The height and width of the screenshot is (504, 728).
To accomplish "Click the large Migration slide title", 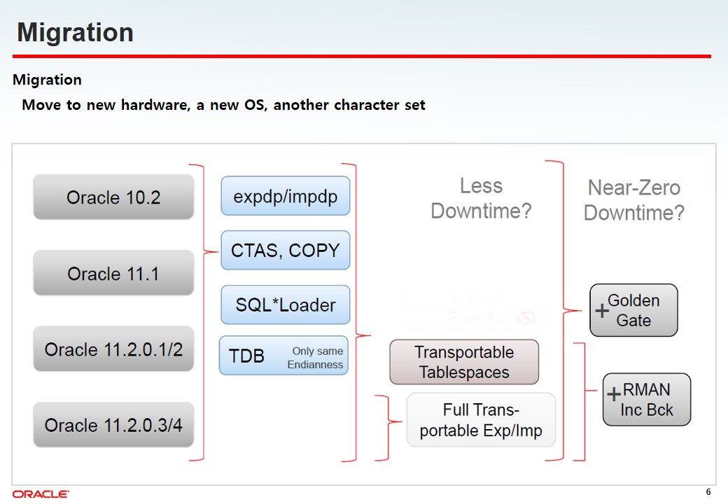I will coord(75,32).
